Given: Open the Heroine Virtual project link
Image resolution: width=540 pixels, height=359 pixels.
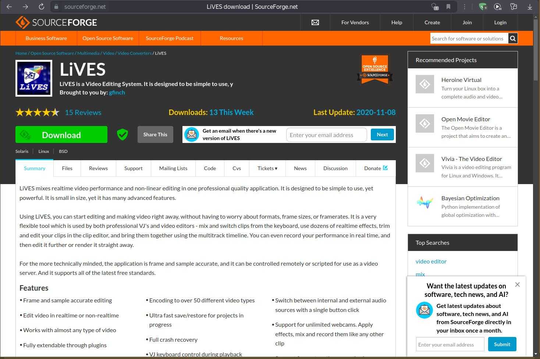Looking at the screenshot, I should (x=461, y=80).
